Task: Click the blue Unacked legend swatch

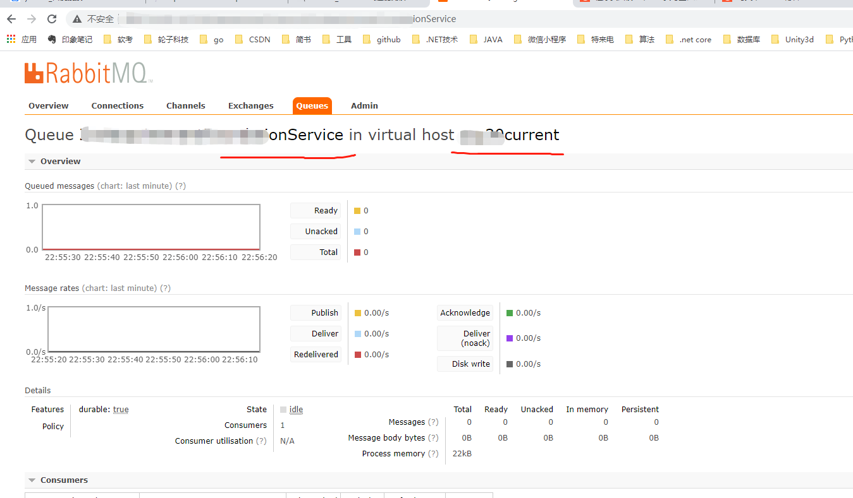Action: [x=357, y=232]
